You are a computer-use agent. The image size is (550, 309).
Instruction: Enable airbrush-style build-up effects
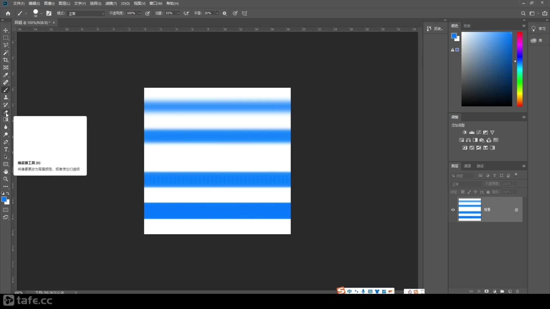tap(186, 13)
